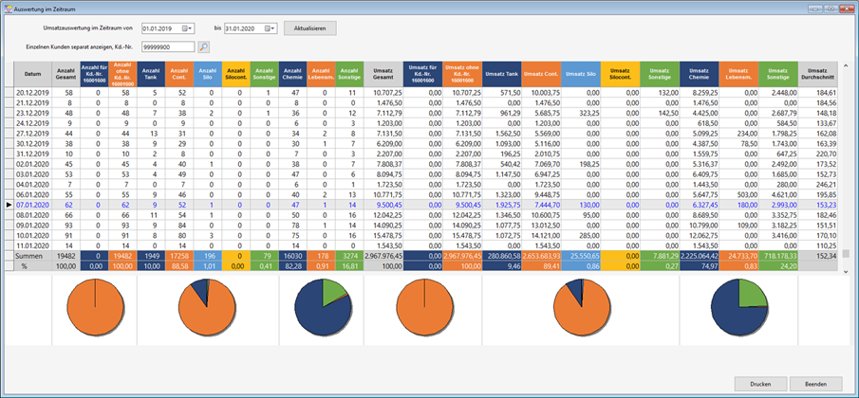Click the Anzahl Tank column header

tap(150, 74)
